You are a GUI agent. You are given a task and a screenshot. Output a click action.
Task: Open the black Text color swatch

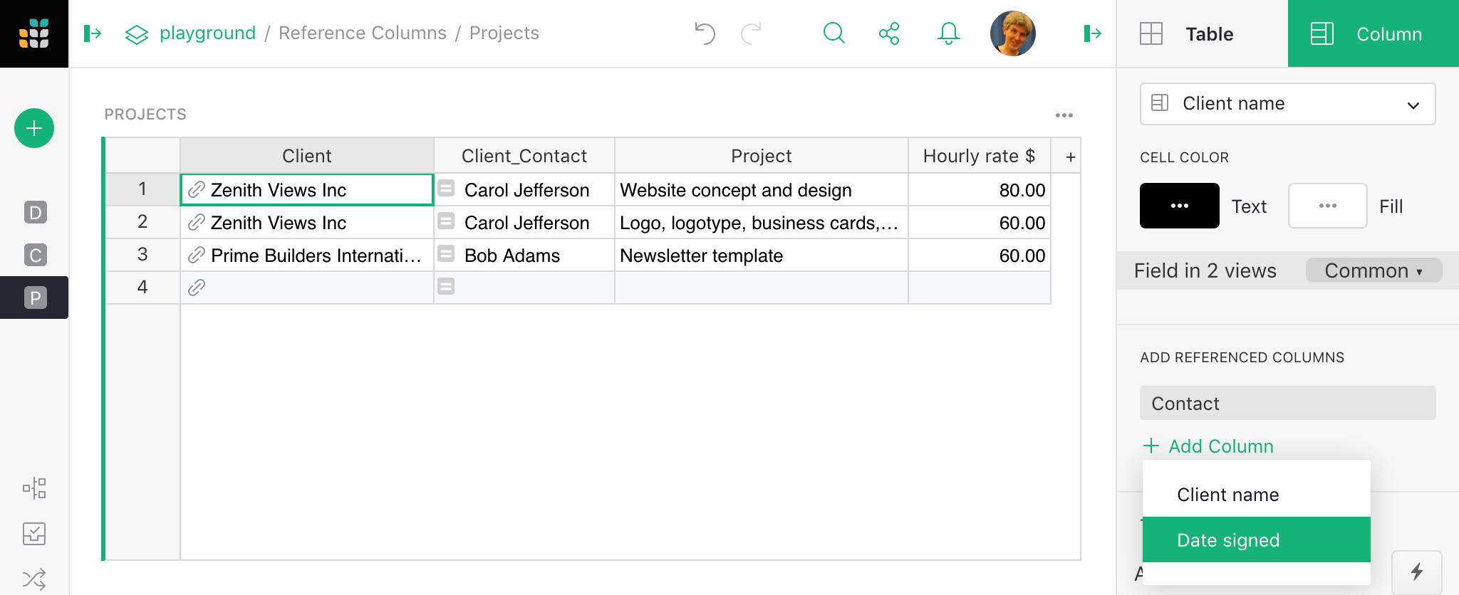[x=1179, y=206]
